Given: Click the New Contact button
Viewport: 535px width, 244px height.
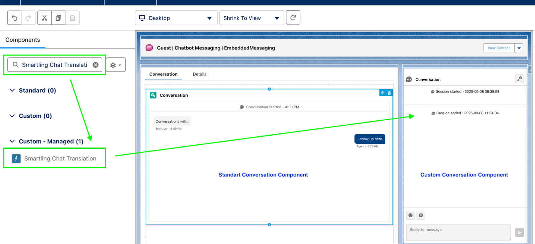Looking at the screenshot, I should 499,48.
